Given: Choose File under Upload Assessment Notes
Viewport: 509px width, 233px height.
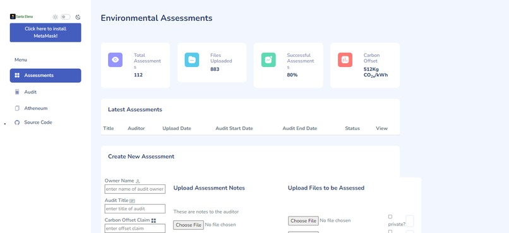Looking at the screenshot, I should 188,225.
